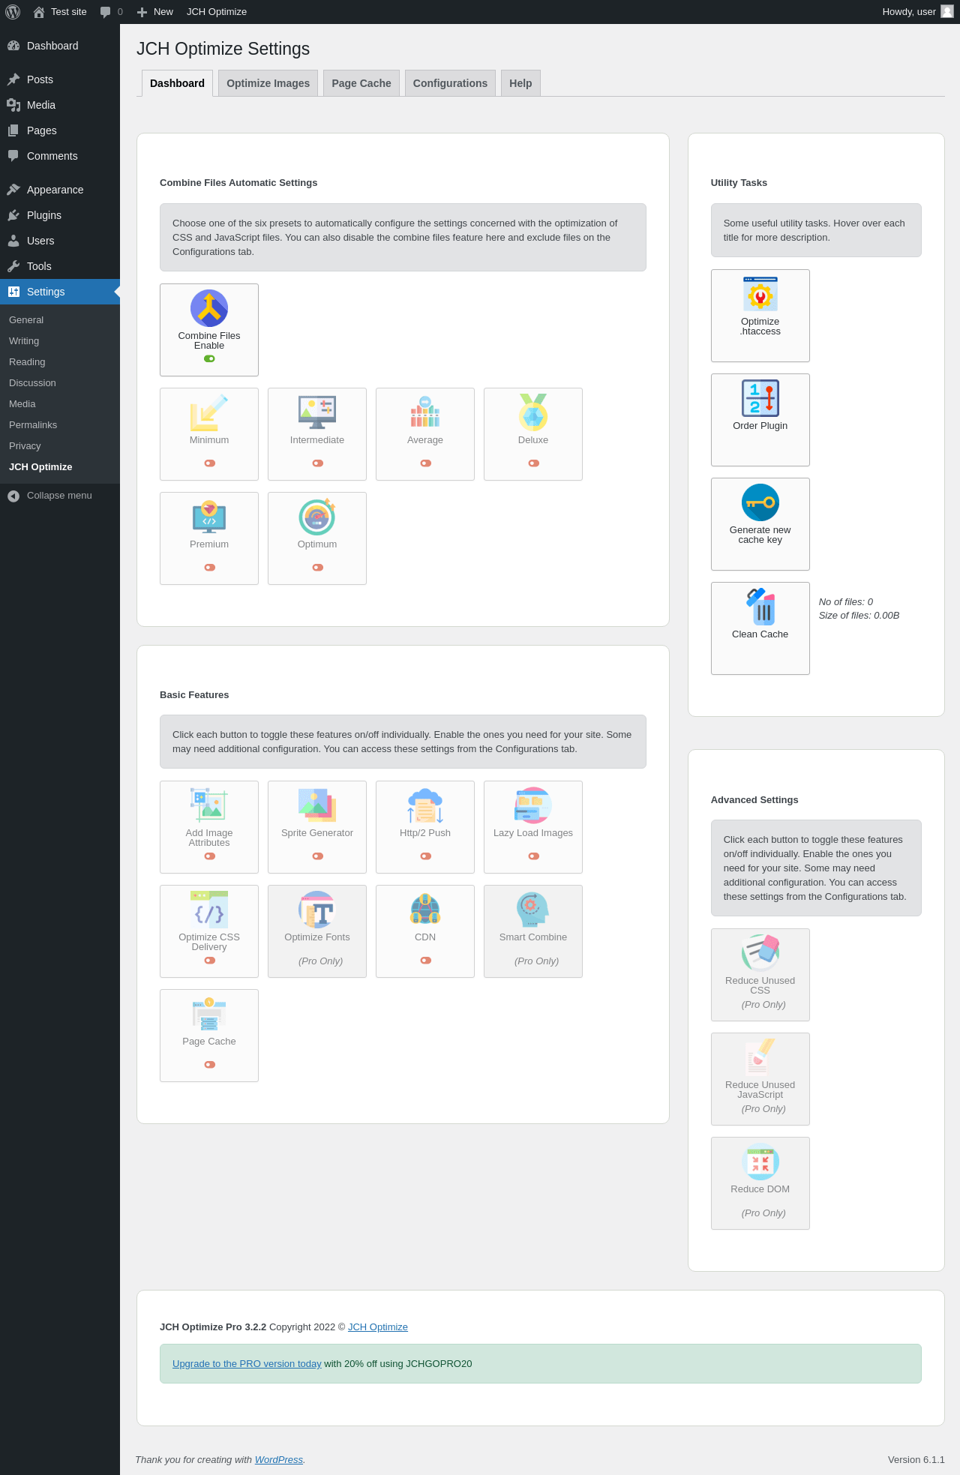Click the Smart Combine icon

tap(533, 910)
